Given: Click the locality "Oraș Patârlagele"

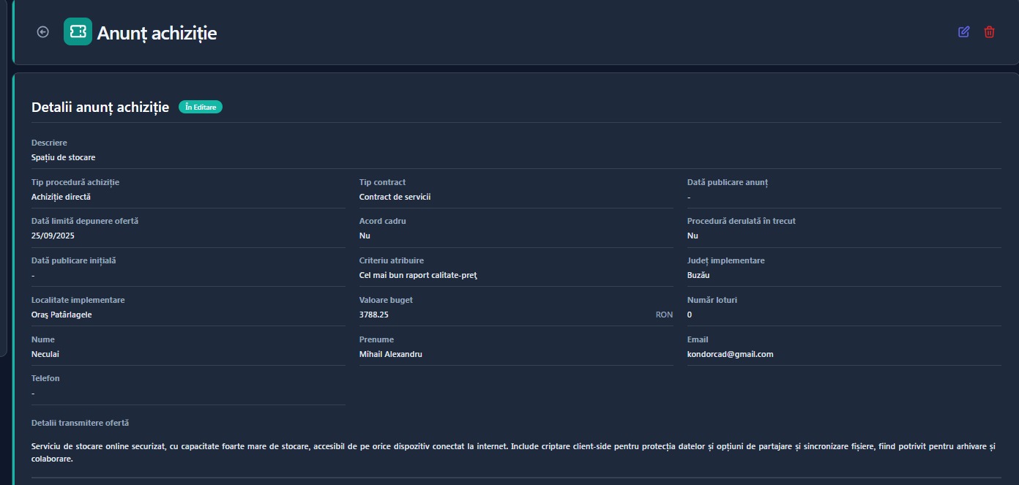Looking at the screenshot, I should point(61,315).
